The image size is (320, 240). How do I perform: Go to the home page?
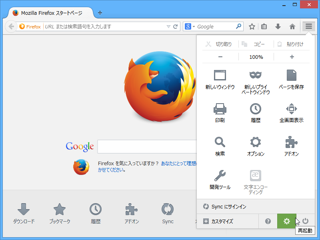292,26
